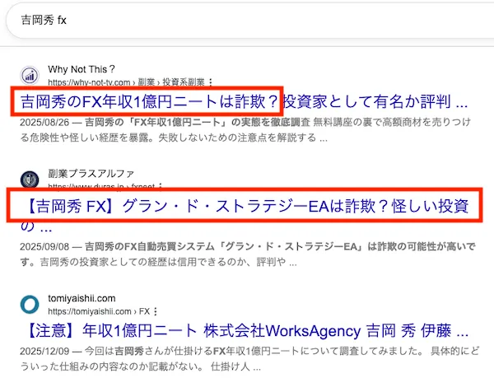The width and height of the screenshot is (494, 378).
Task: Open the Why Not This? site favicon
Action: [x=30, y=76]
